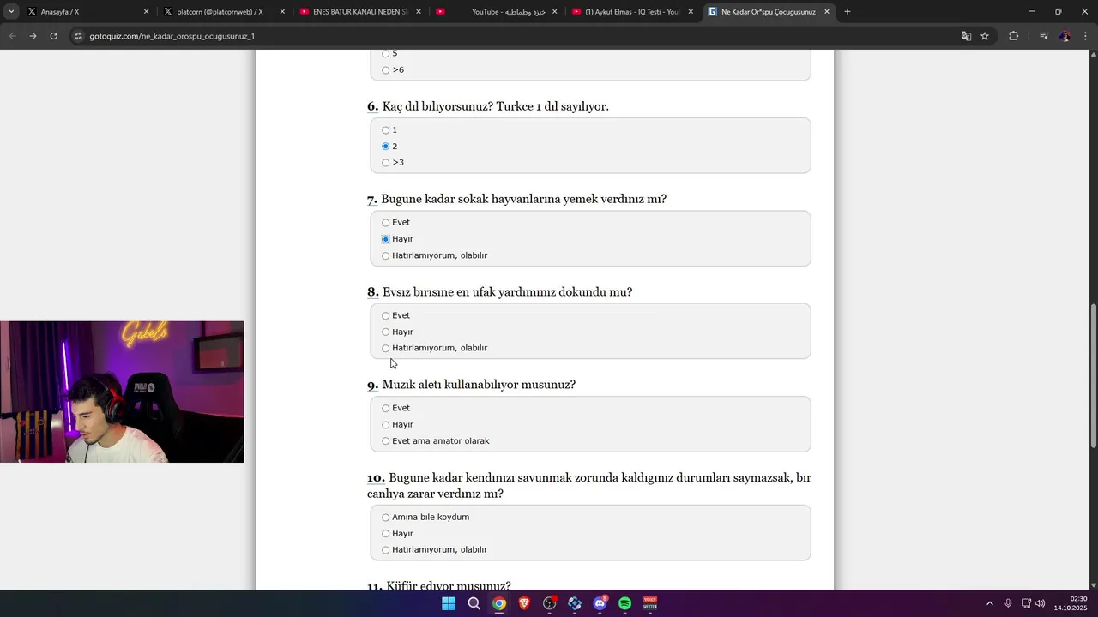Reload the current page

[x=53, y=36]
